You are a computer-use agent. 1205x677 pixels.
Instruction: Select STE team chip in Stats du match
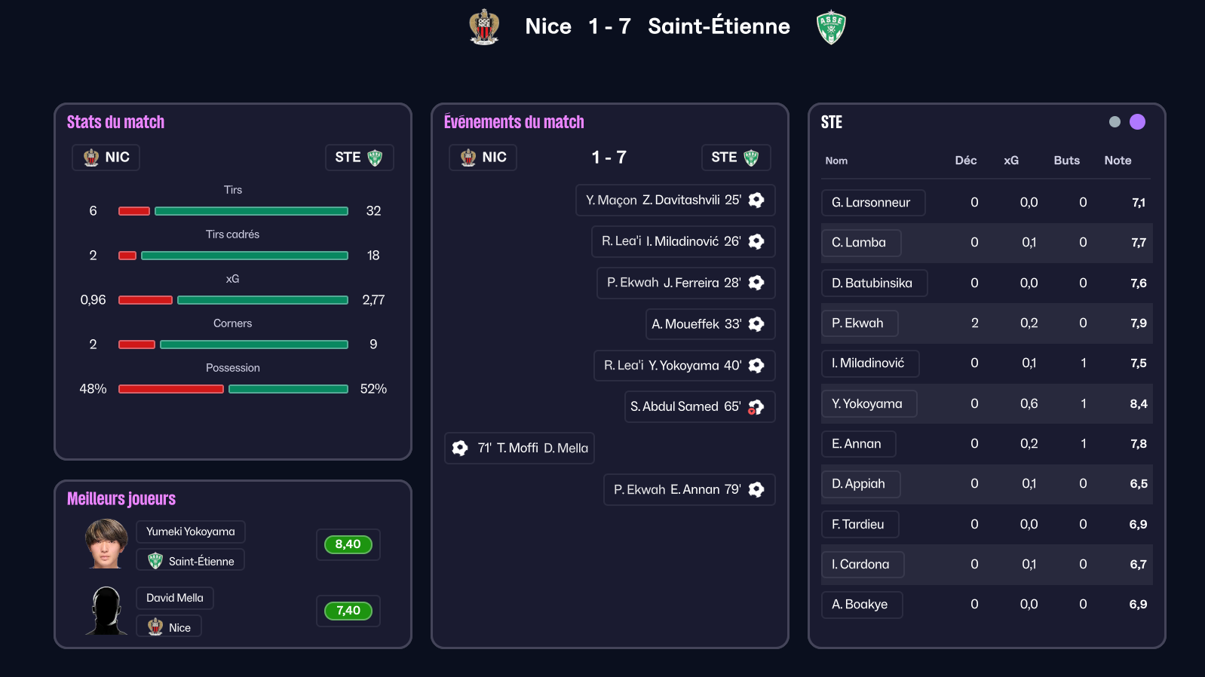[359, 158]
